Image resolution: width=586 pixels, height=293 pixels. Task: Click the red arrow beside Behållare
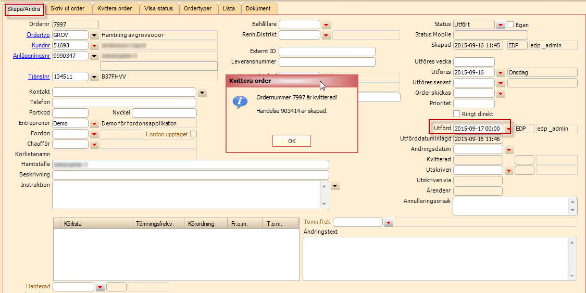pyautogui.click(x=326, y=25)
